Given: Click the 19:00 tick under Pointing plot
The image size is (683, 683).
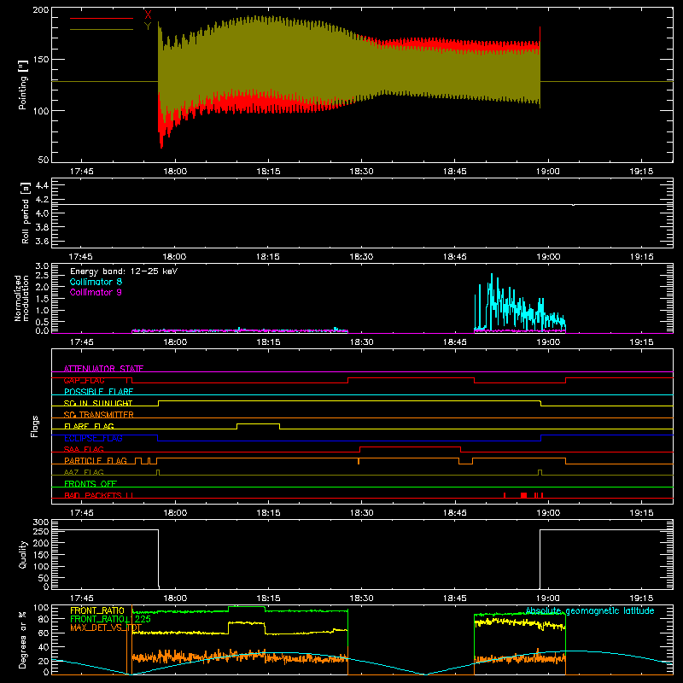Looking at the screenshot, I should 548,172.
